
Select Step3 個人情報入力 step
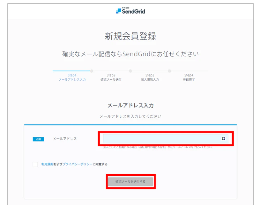[150, 77]
